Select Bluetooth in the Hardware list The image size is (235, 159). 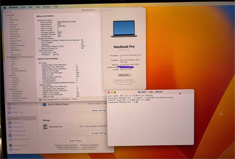(14, 25)
